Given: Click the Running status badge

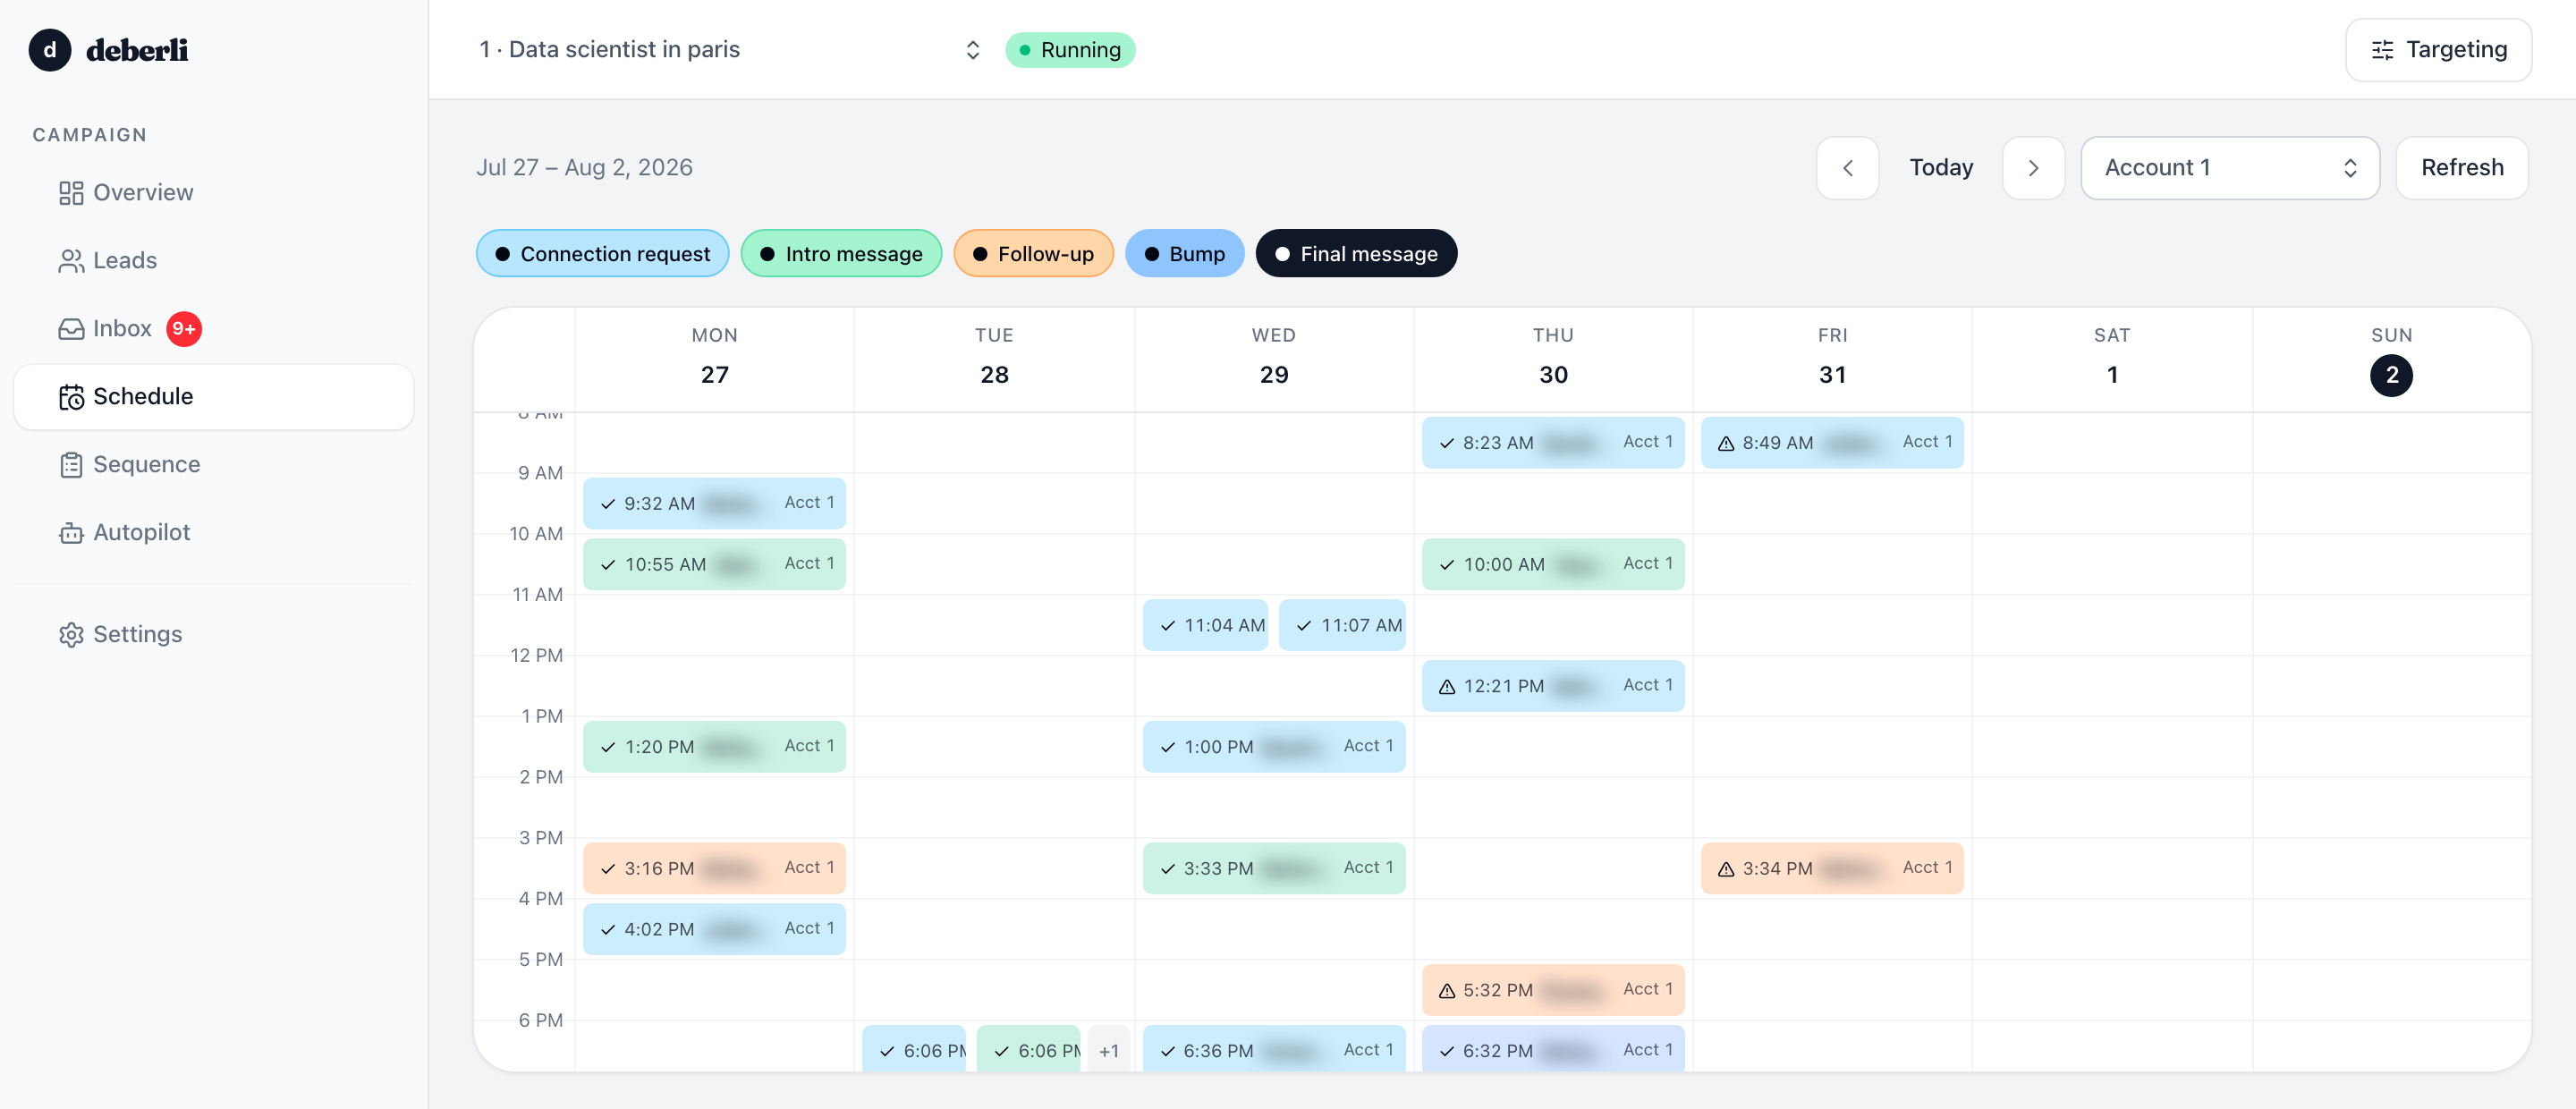Looking at the screenshot, I should click(1070, 50).
